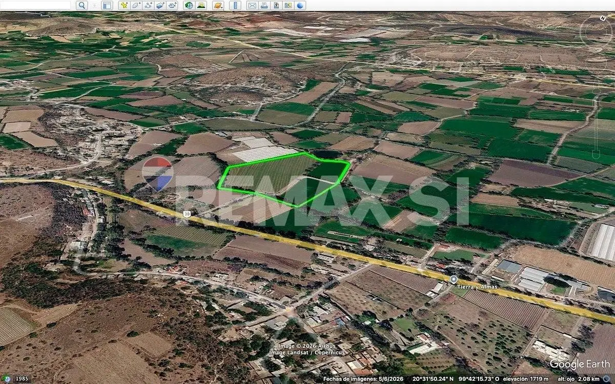
Task: Select the Add Polygon tool
Action: 136,6
